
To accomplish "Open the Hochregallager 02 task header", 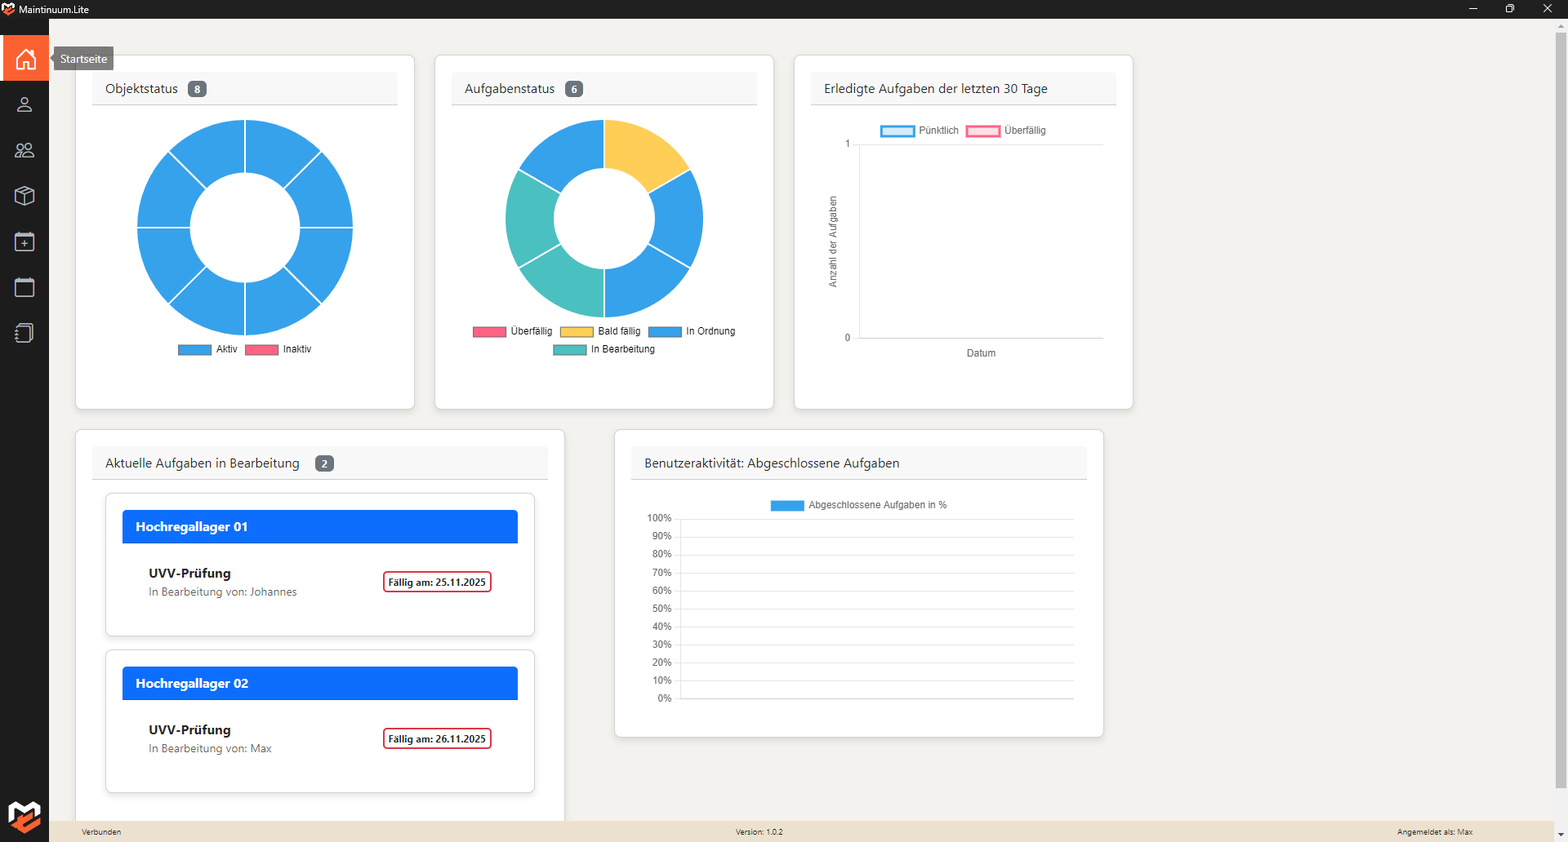I will (319, 684).
